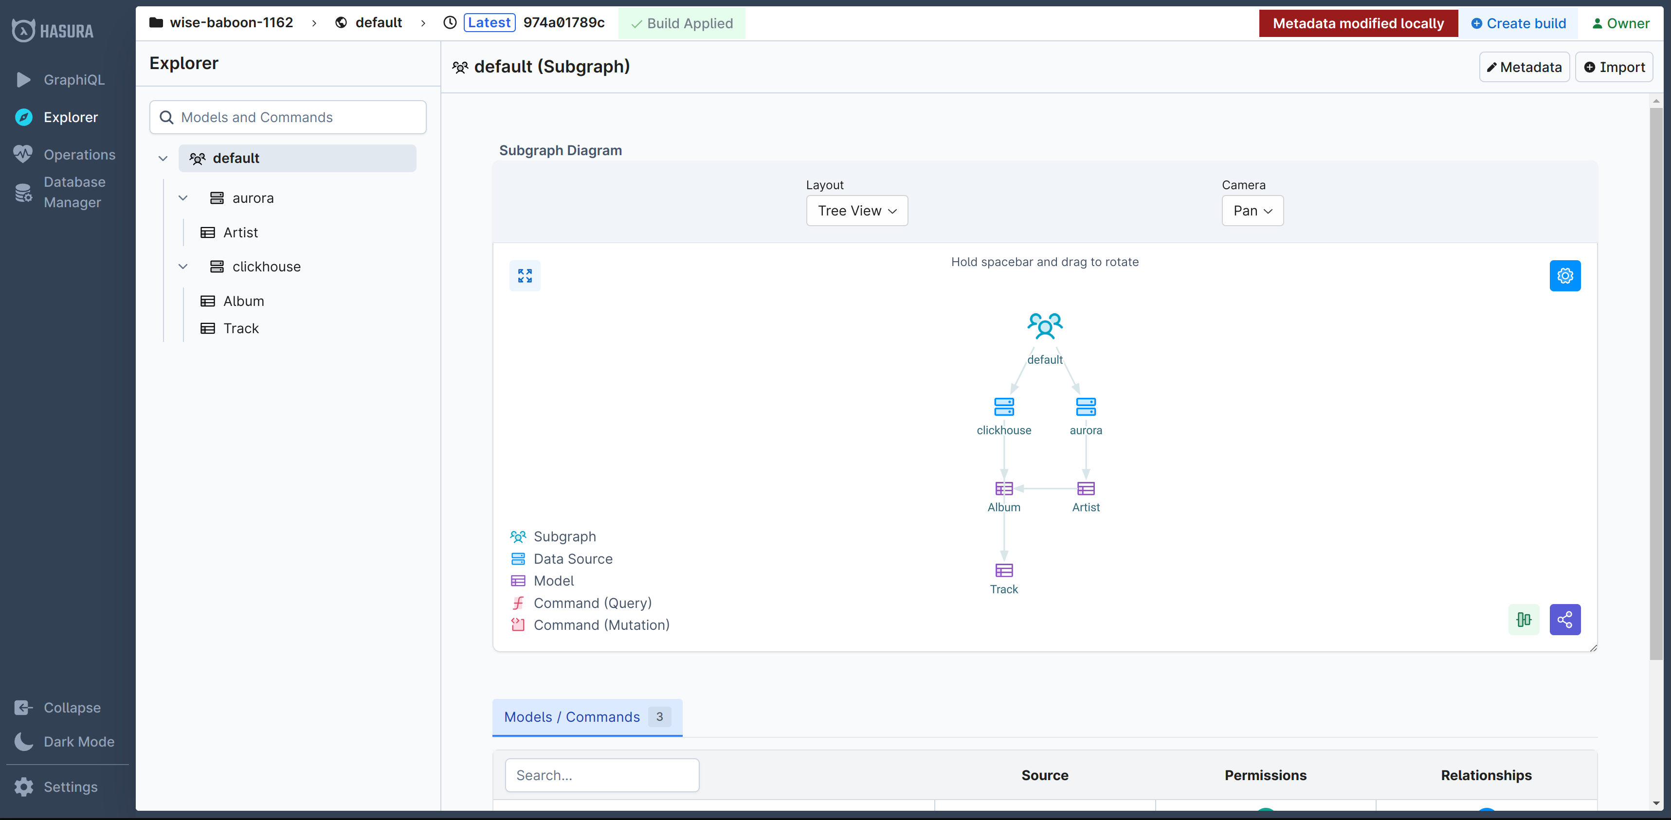Screen dimensions: 1671x820
Task: Open GraphiQL from the sidebar
Action: (60, 80)
